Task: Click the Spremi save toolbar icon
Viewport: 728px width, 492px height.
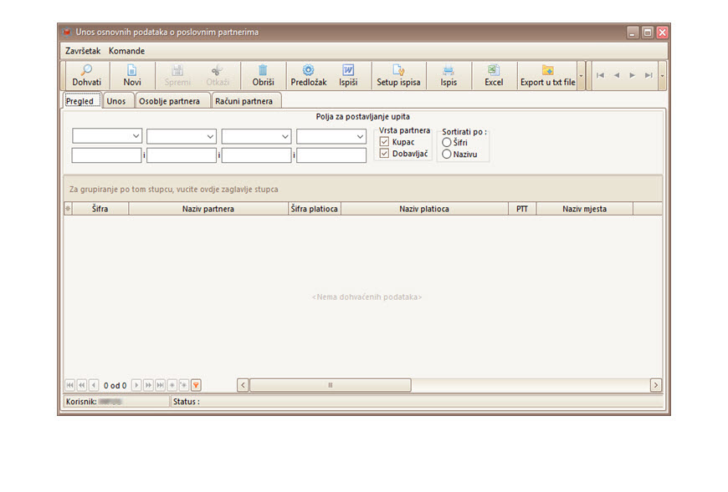Action: tap(177, 70)
